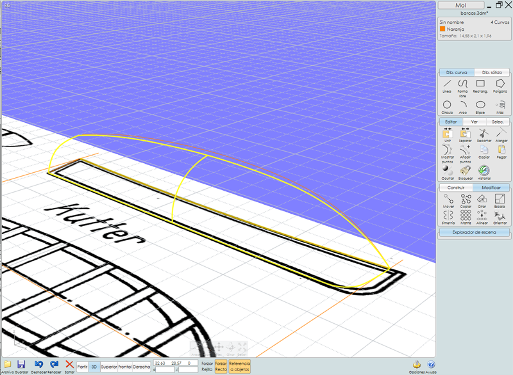The height and width of the screenshot is (375, 513).
Task: Select the Círculo tool
Action: [447, 107]
